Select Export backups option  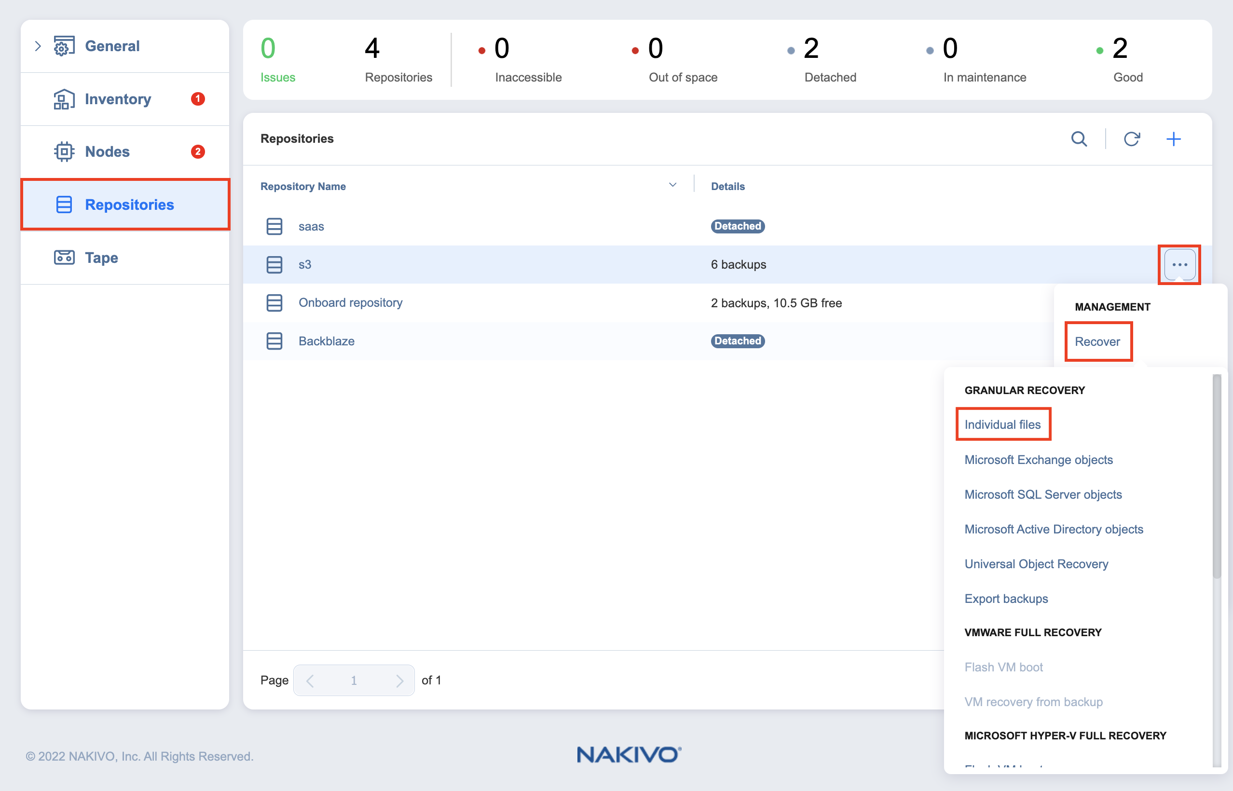click(1006, 599)
